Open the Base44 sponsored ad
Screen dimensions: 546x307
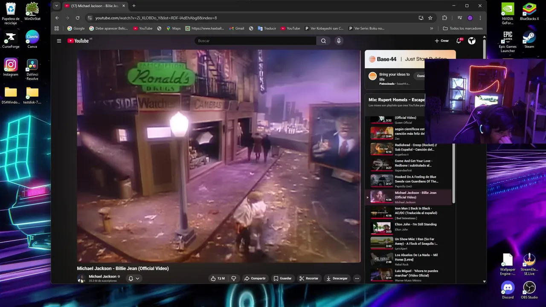click(395, 70)
